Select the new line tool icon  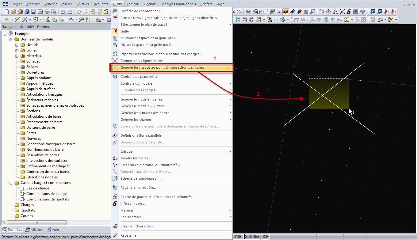17,20
